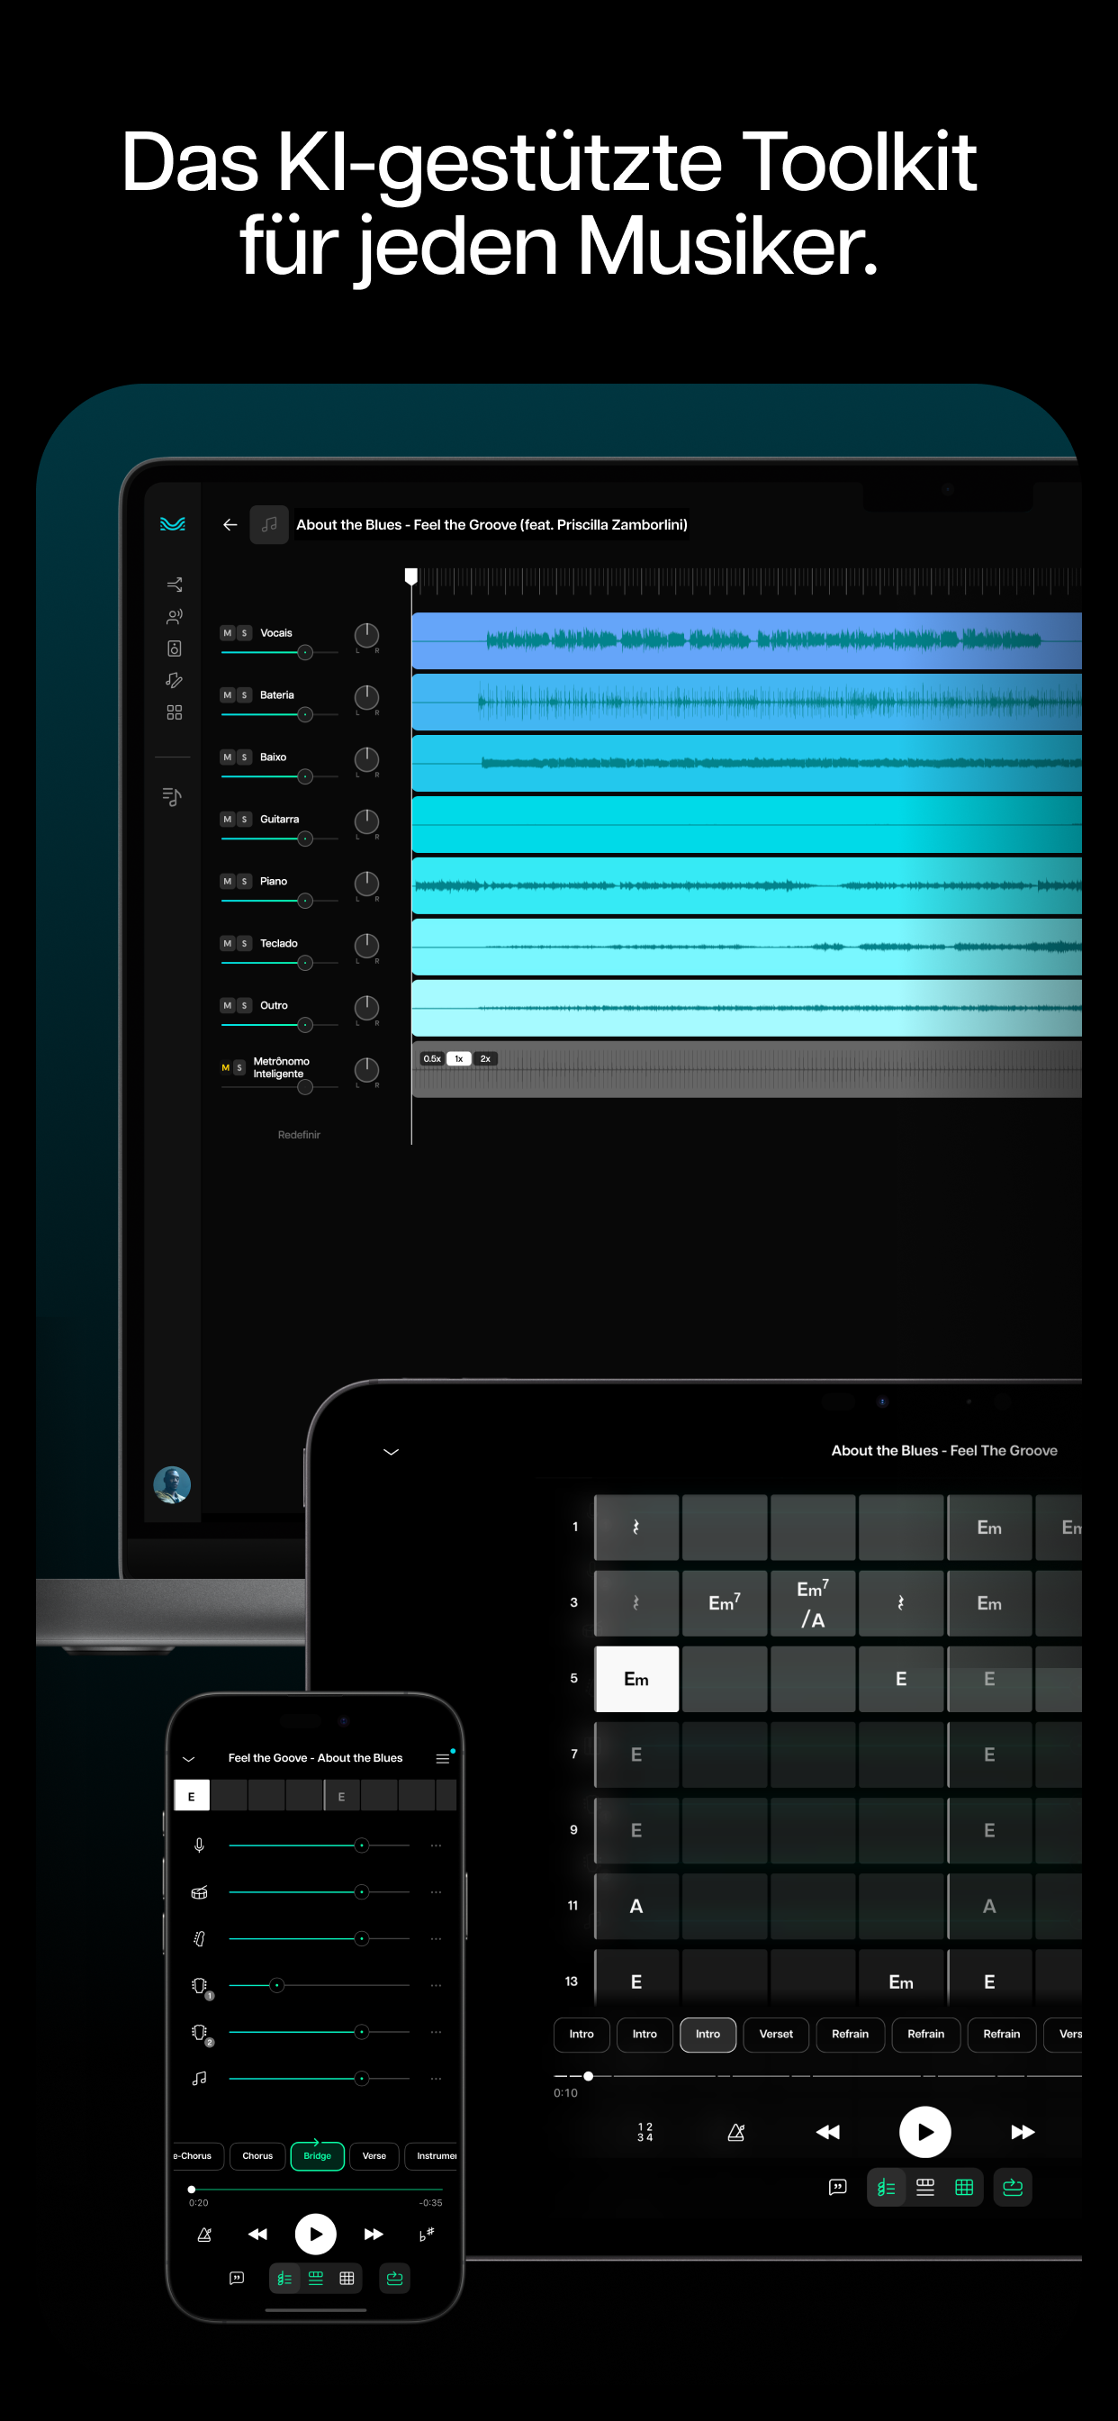Open the track separation icon in the laptop sidebar
The image size is (1118, 2421).
(174, 584)
